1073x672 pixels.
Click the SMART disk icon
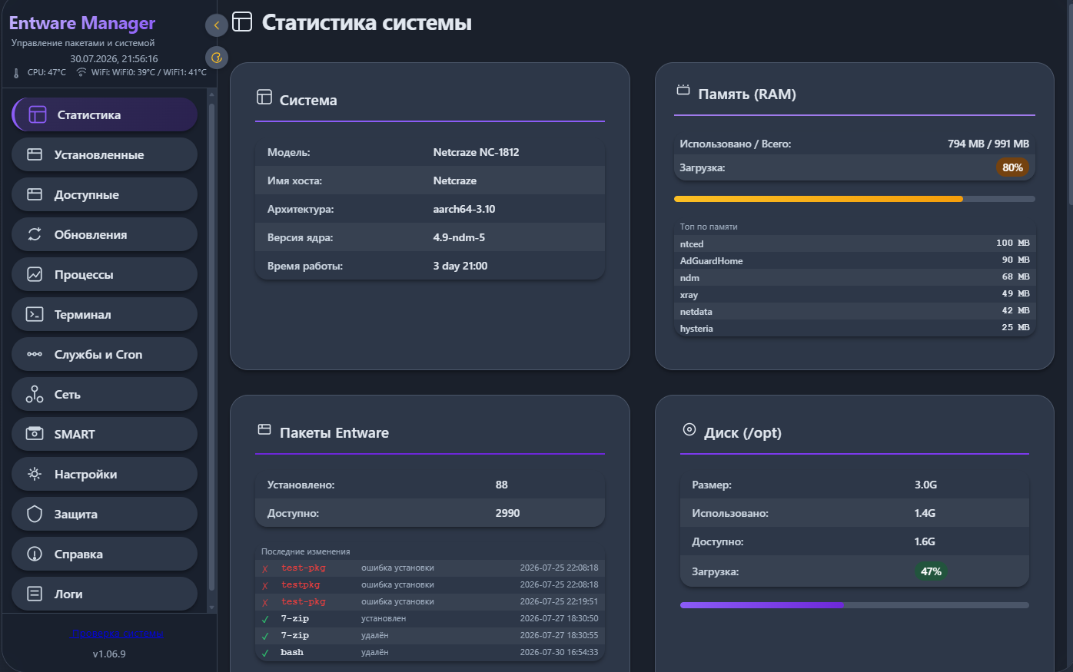click(x=35, y=434)
